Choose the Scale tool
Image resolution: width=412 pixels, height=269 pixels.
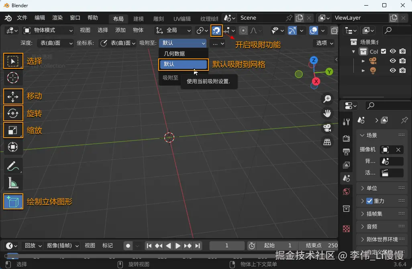(13, 130)
